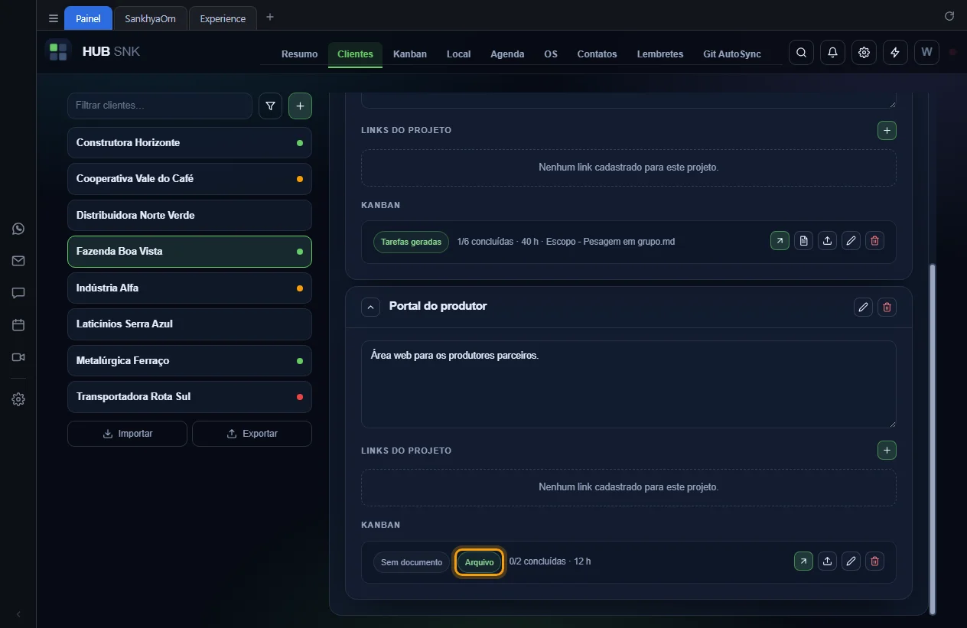Image resolution: width=967 pixels, height=628 pixels.
Task: Click the lightning bolt quick actions button
Action: tap(895, 53)
